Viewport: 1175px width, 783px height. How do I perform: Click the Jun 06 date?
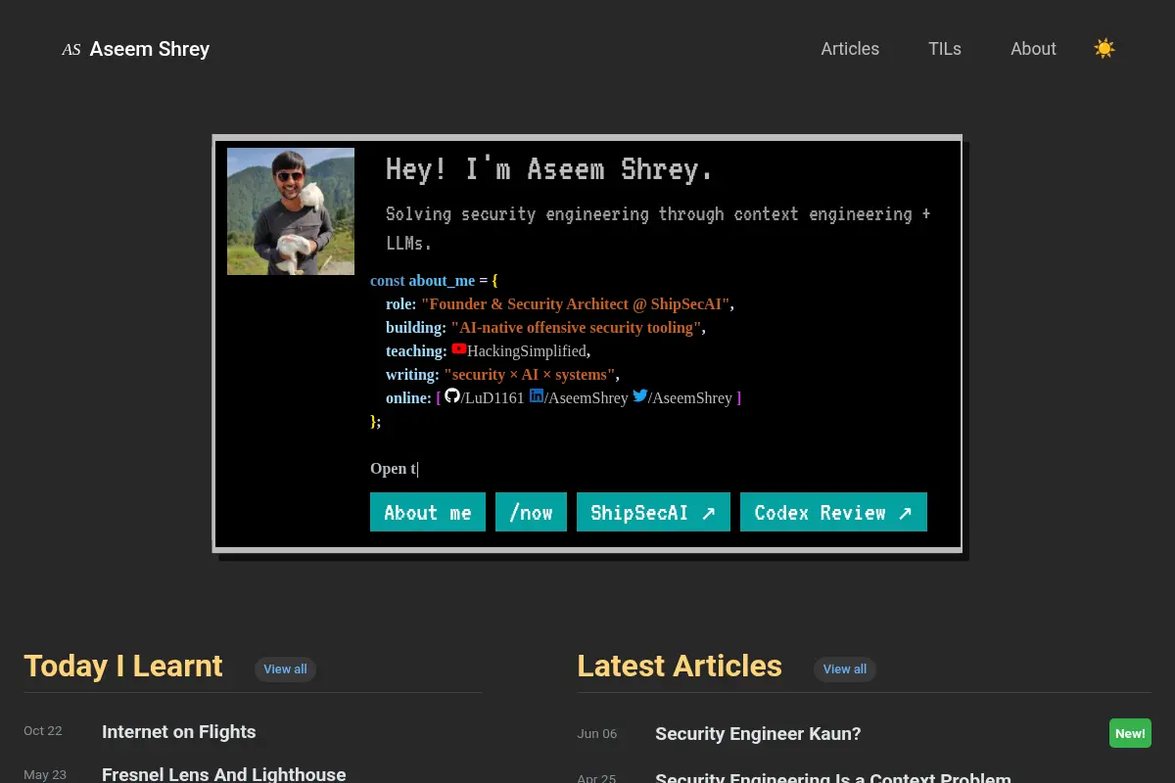pyautogui.click(x=597, y=733)
